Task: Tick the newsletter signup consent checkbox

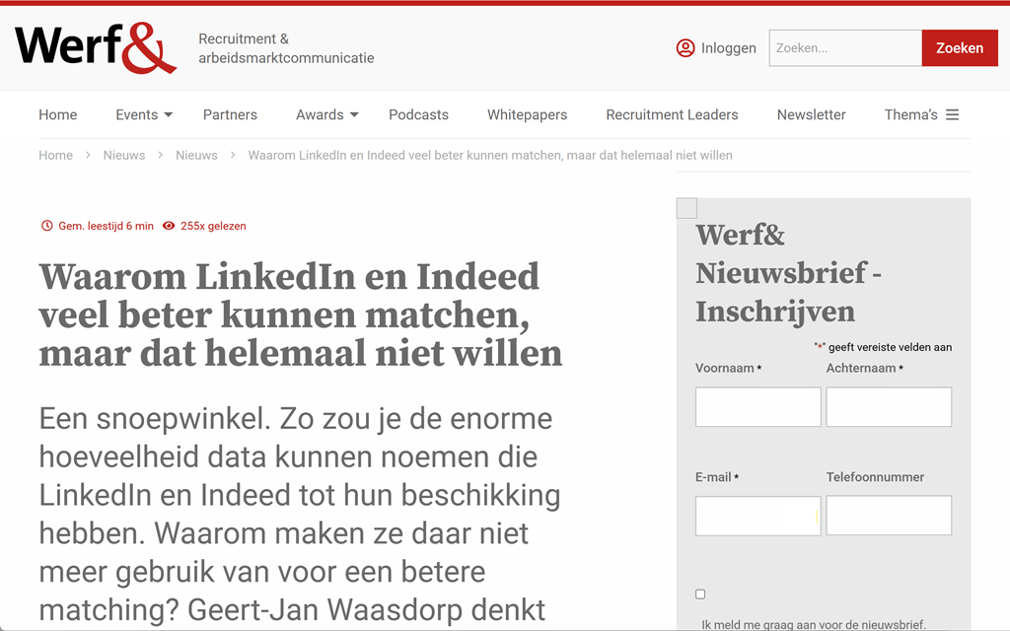Action: point(700,595)
